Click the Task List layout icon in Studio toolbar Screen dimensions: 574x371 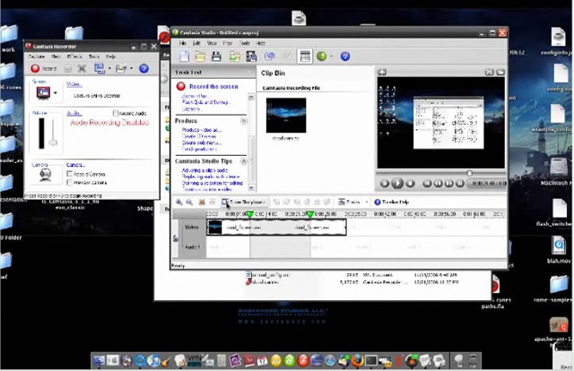(305, 56)
